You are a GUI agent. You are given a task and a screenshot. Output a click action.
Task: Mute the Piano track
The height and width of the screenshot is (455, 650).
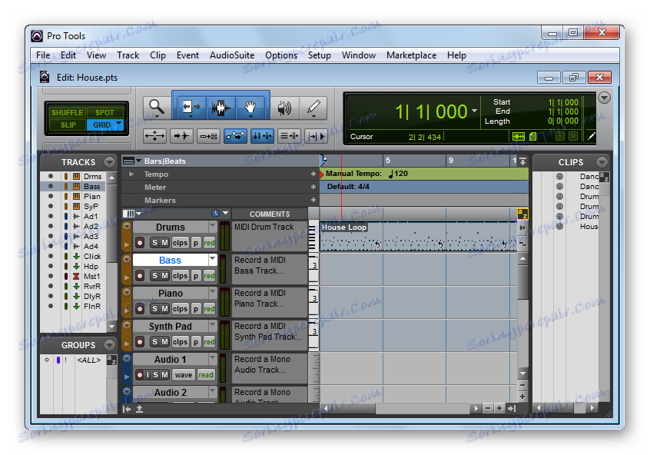tap(164, 309)
